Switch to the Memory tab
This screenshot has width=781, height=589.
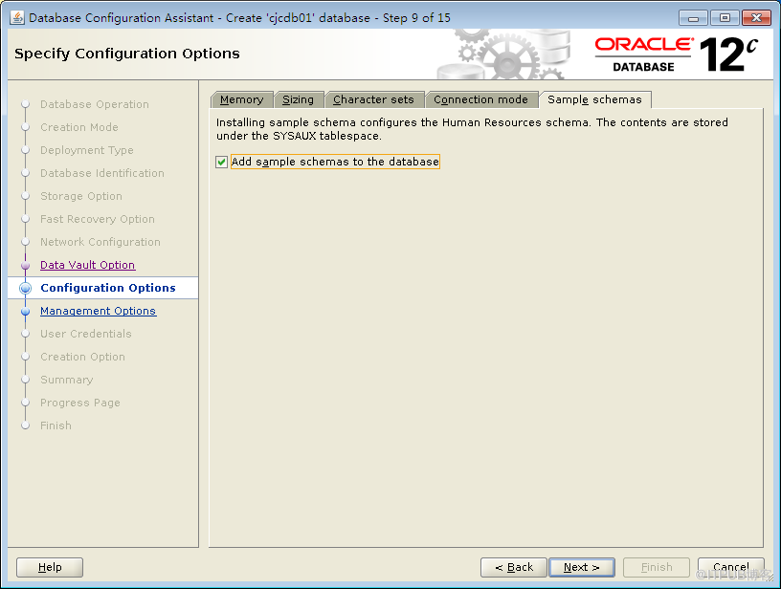242,99
